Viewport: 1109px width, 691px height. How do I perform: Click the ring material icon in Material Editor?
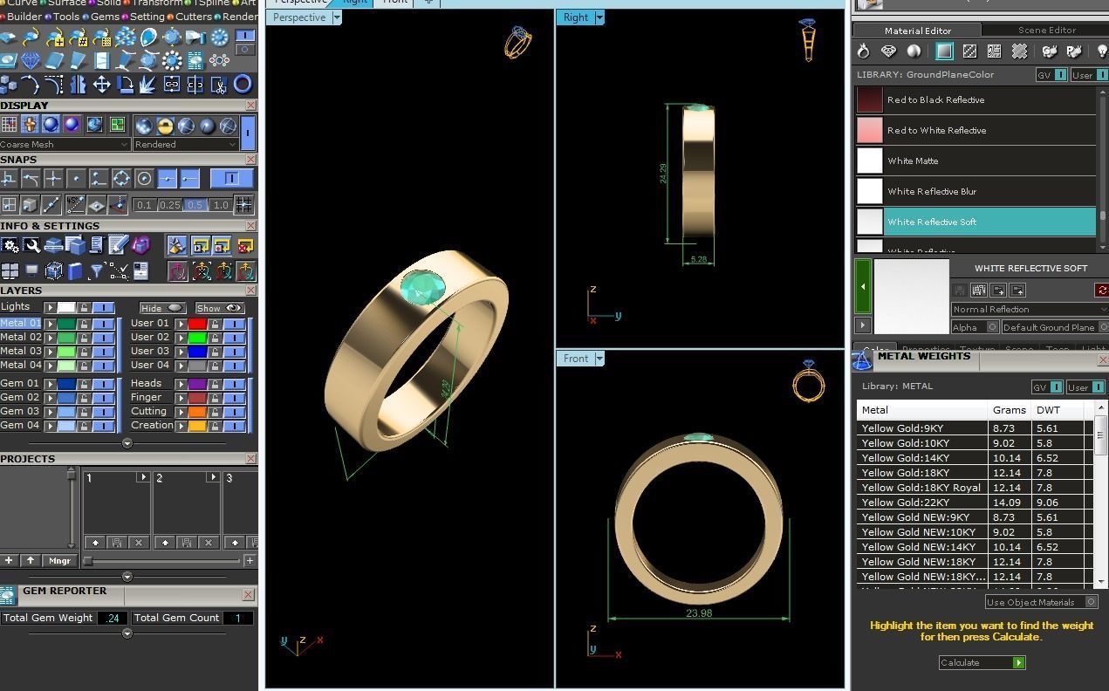pos(863,51)
